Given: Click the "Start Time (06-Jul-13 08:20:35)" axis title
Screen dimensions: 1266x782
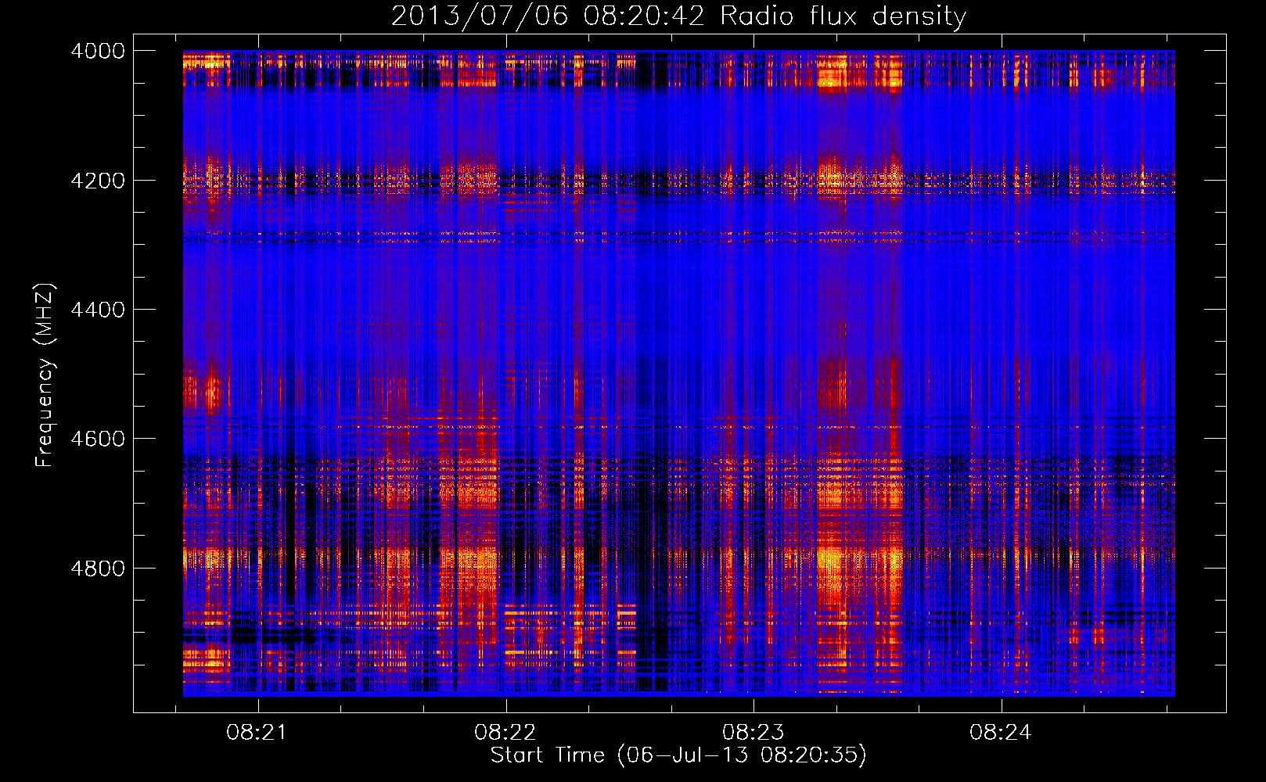Looking at the screenshot, I should click(678, 755).
